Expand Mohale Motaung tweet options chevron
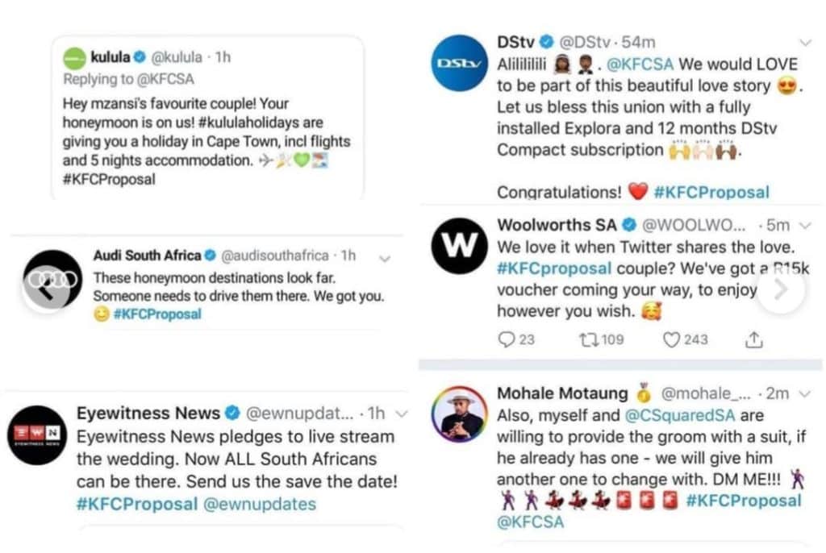This screenshot has height=553, width=826. click(804, 394)
